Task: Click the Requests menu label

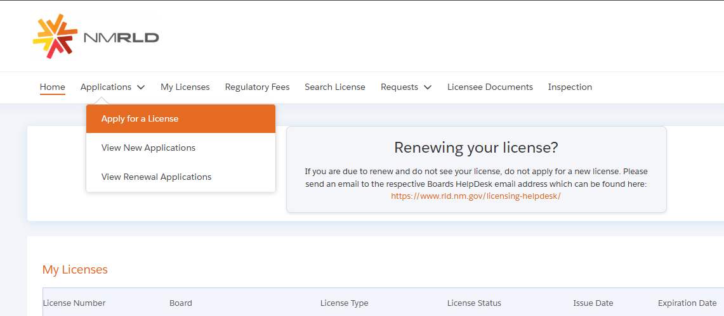Action: coord(399,87)
